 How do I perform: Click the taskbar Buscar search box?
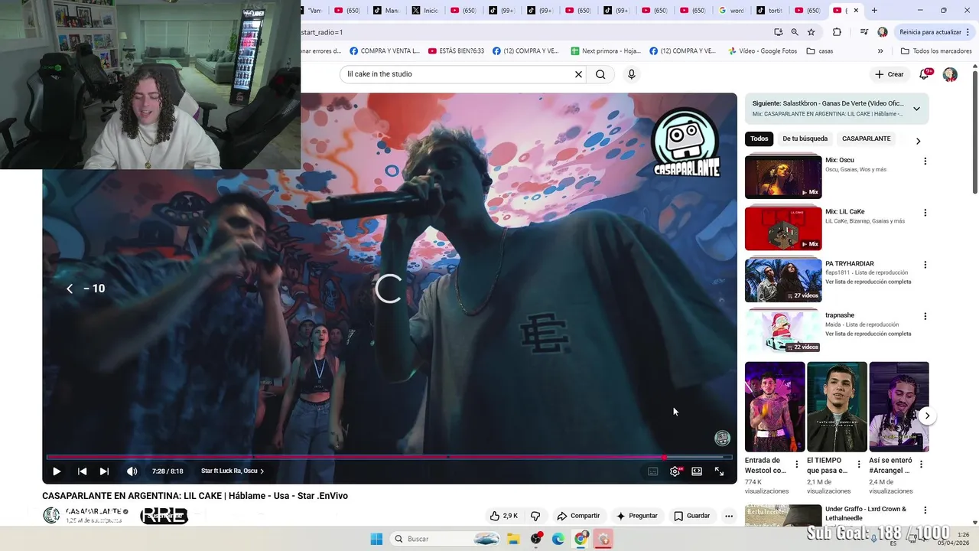pyautogui.click(x=446, y=539)
